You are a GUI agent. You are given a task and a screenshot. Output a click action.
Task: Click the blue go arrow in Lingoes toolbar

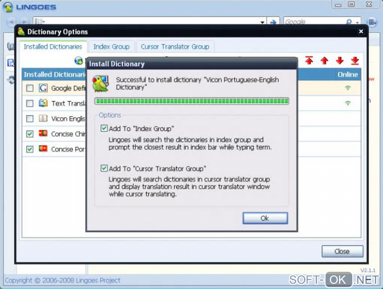(273, 22)
